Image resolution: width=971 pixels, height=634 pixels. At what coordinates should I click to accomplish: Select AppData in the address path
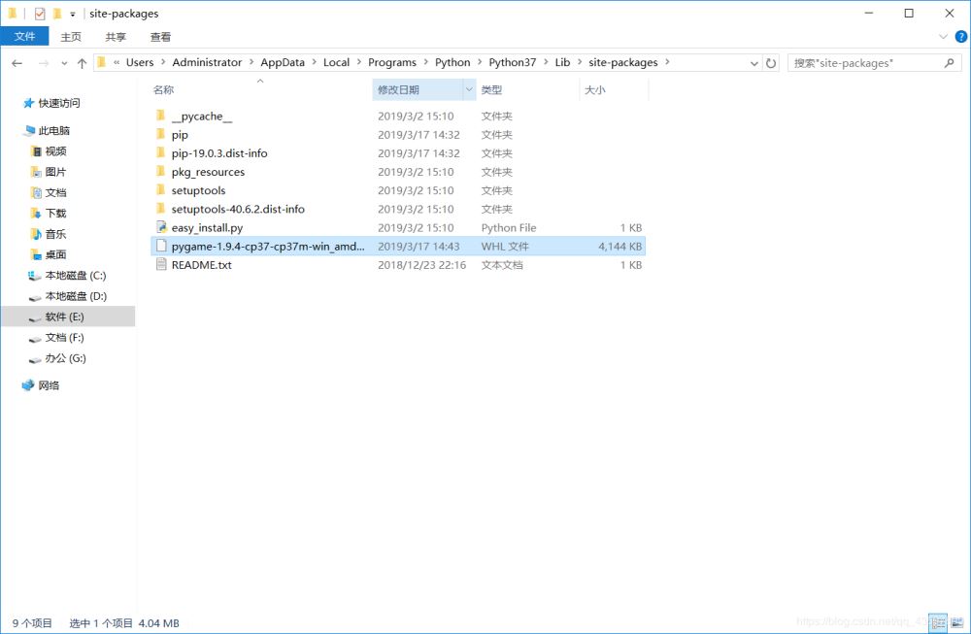pos(283,62)
